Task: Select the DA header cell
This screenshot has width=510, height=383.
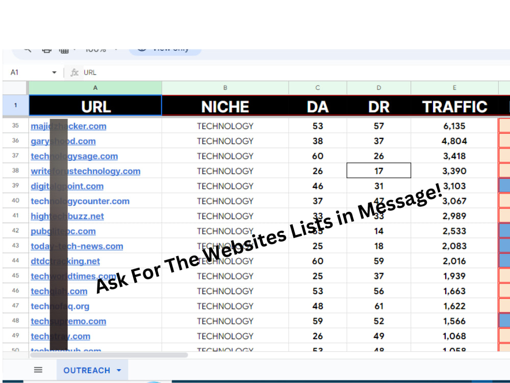Action: coord(318,106)
